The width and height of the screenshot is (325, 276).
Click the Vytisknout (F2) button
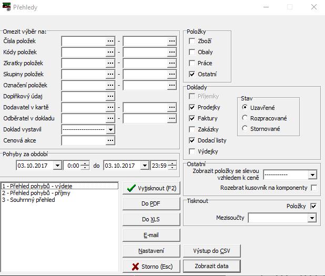pos(151,188)
